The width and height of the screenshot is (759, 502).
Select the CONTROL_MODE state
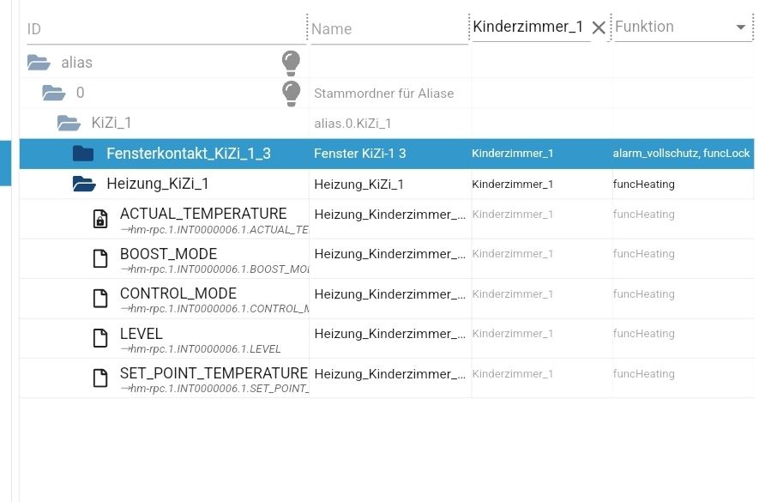click(178, 293)
